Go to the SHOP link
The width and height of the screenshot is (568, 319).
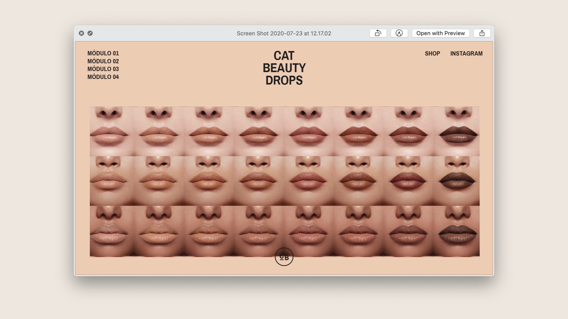tap(433, 53)
